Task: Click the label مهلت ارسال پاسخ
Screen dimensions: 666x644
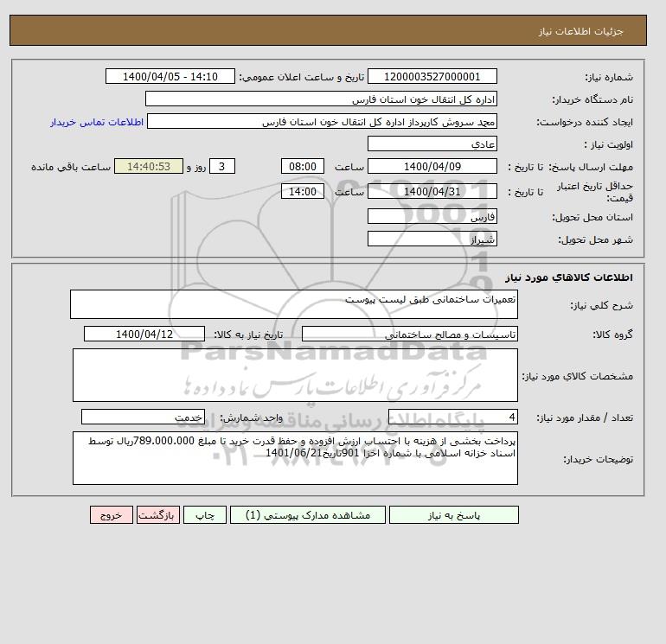Action: coord(592,167)
